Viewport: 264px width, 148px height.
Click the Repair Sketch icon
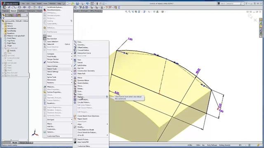75,119
